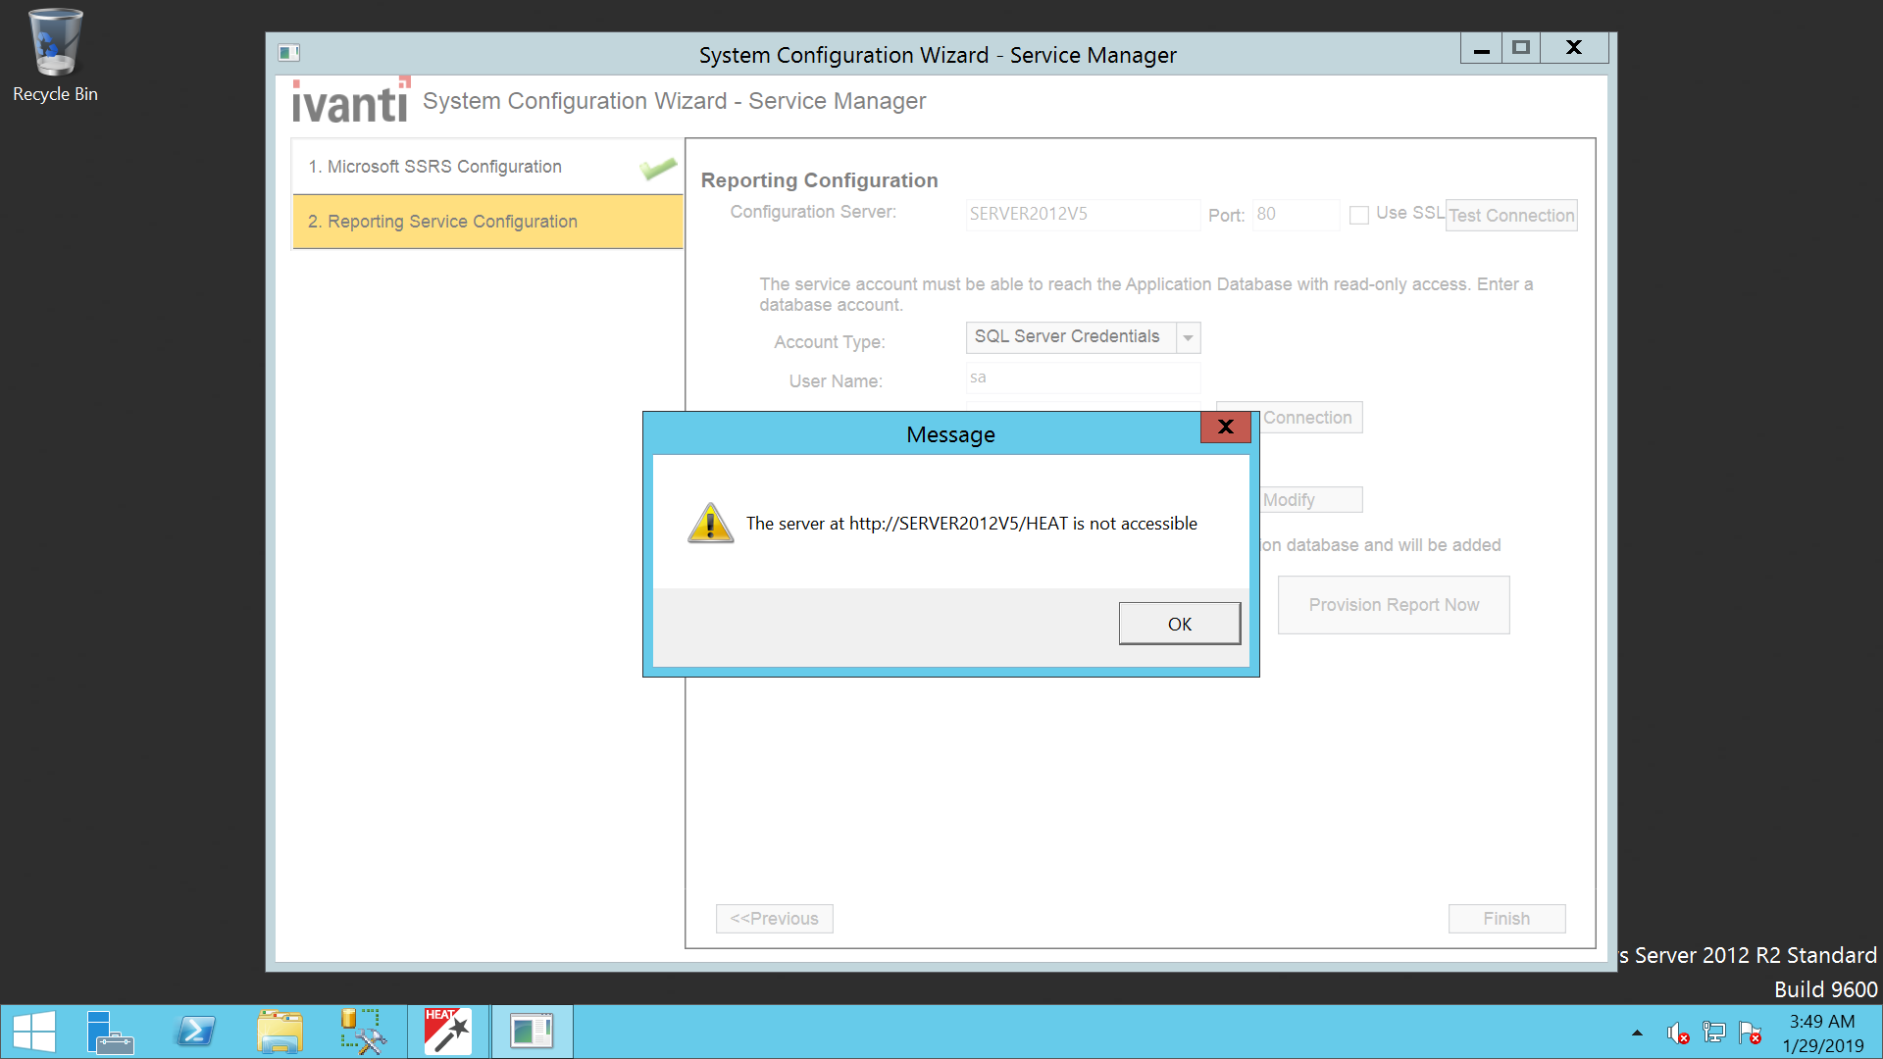Click the Windows Start button
The width and height of the screenshot is (1883, 1059).
coord(34,1032)
